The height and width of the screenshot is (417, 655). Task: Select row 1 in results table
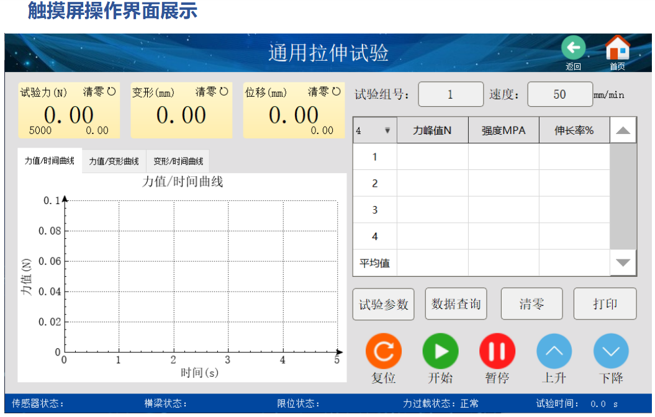pyautogui.click(x=482, y=157)
